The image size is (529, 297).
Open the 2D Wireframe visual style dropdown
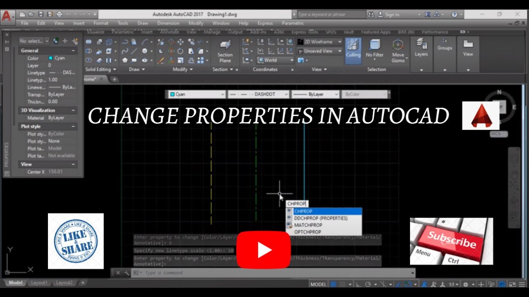tap(320, 42)
